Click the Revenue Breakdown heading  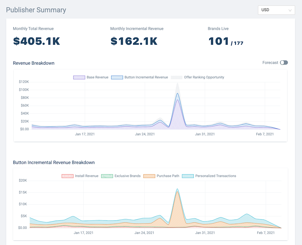pos(34,63)
